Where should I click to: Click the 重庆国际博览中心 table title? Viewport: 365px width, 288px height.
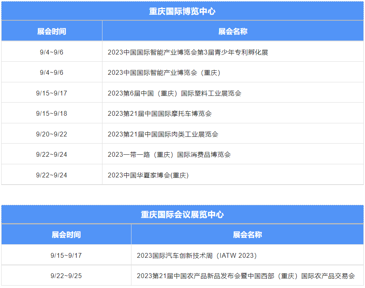(182, 11)
